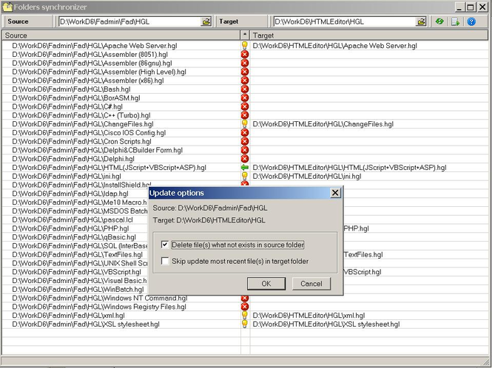Click lightbulb status icon for Apache Web Server.hgl
This screenshot has width=492, height=368.
pyautogui.click(x=245, y=46)
